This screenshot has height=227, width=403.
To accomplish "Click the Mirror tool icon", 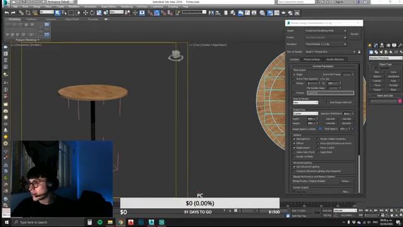I will point(211,13).
